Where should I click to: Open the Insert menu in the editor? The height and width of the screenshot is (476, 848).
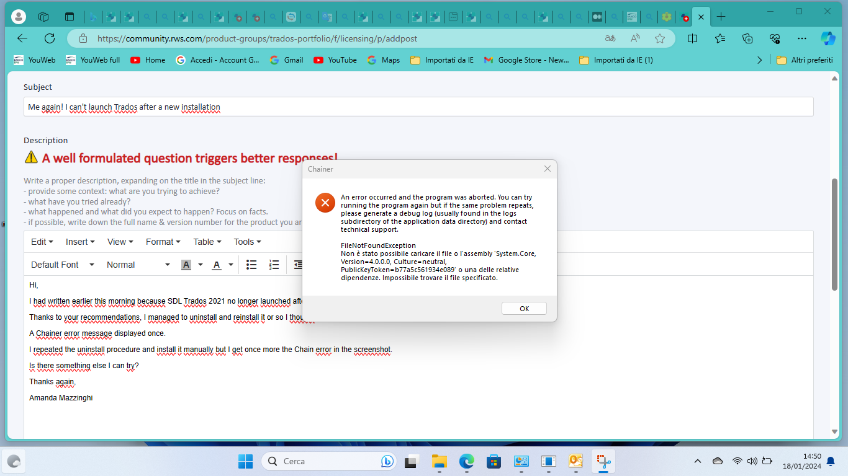pyautogui.click(x=80, y=242)
